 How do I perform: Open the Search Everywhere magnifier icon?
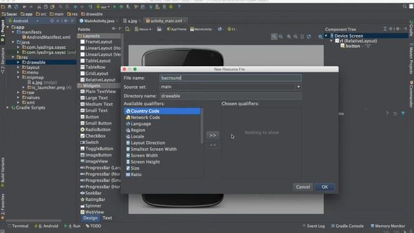coord(404,6)
